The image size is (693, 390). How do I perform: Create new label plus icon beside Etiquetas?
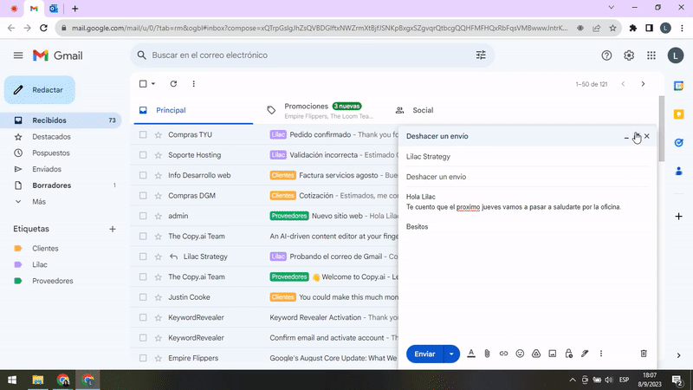click(x=113, y=229)
